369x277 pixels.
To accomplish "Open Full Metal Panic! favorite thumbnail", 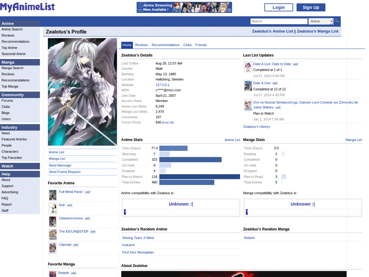I will pyautogui.click(x=52, y=195).
